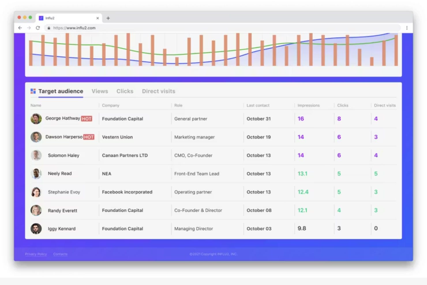Click the browser reload icon
The height and width of the screenshot is (285, 427).
[x=38, y=28]
